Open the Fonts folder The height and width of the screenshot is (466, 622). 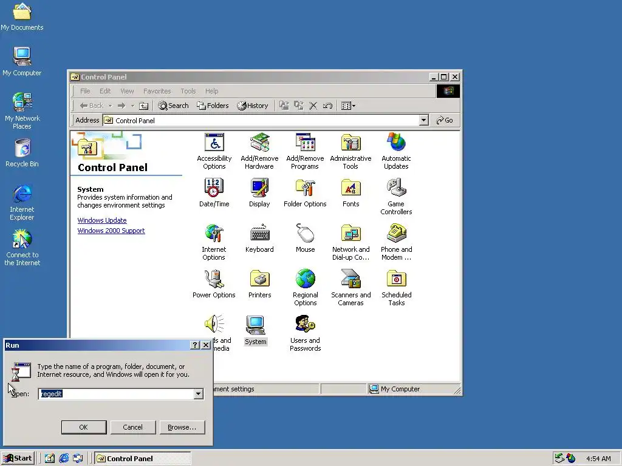pyautogui.click(x=350, y=193)
